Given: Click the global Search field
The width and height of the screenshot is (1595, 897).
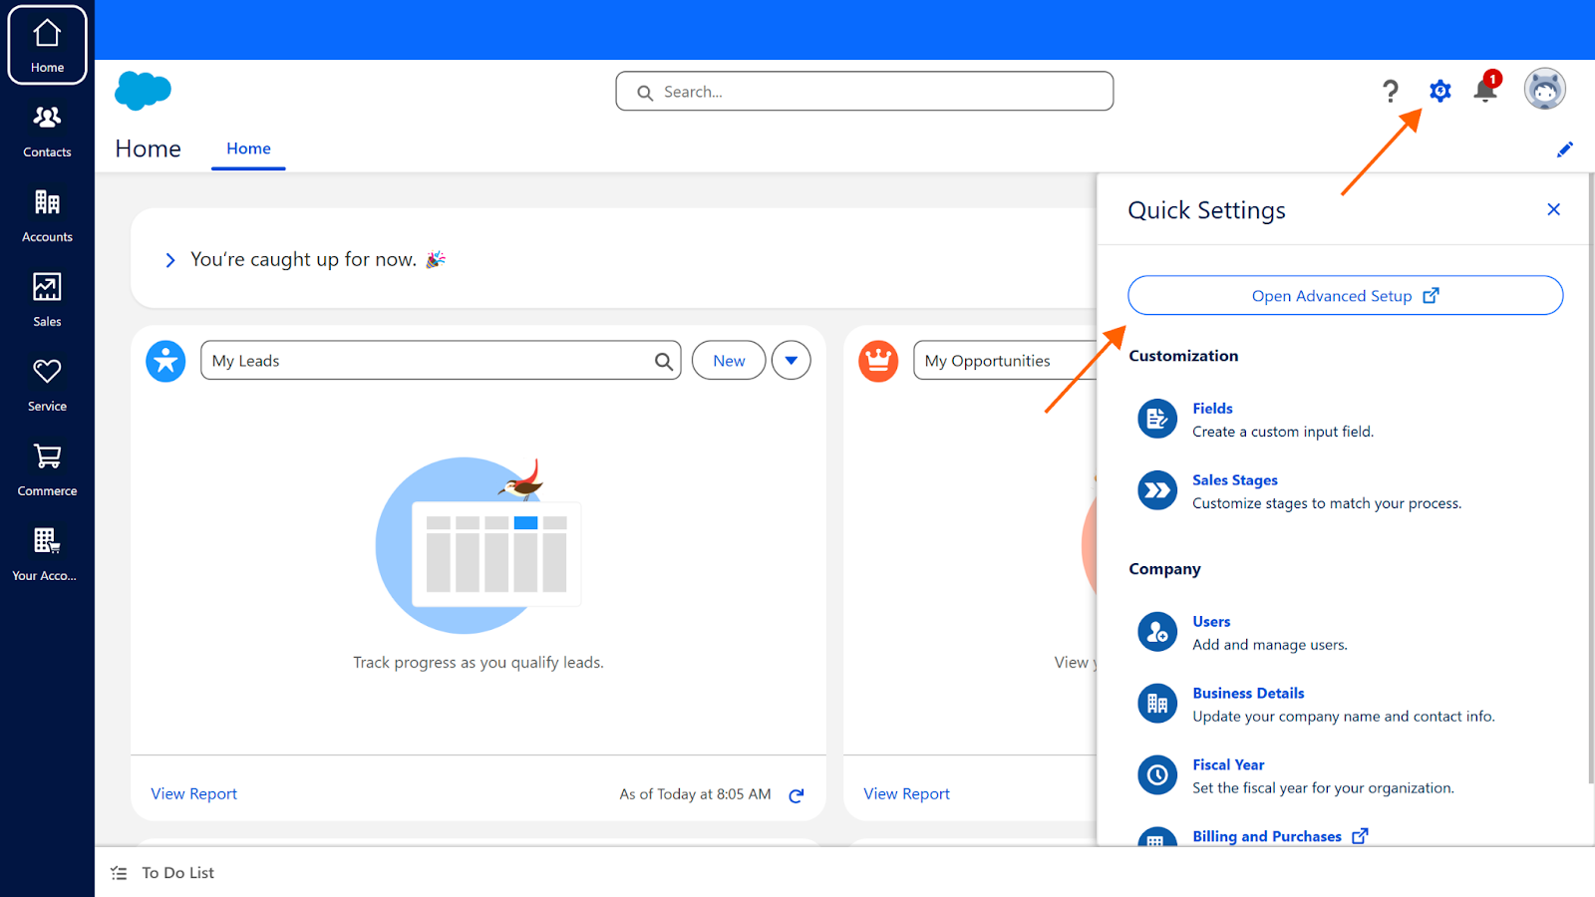Looking at the screenshot, I should coord(864,91).
